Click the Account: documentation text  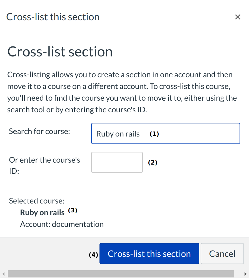pos(62,224)
